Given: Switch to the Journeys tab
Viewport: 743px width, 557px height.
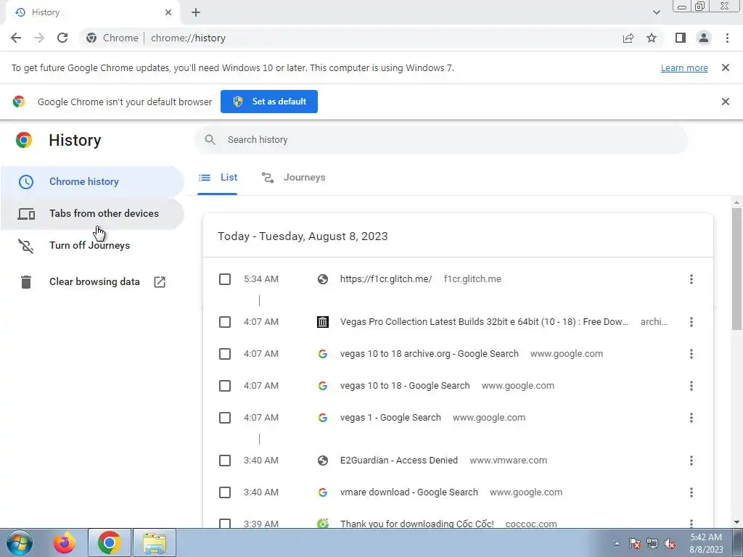Looking at the screenshot, I should point(293,178).
